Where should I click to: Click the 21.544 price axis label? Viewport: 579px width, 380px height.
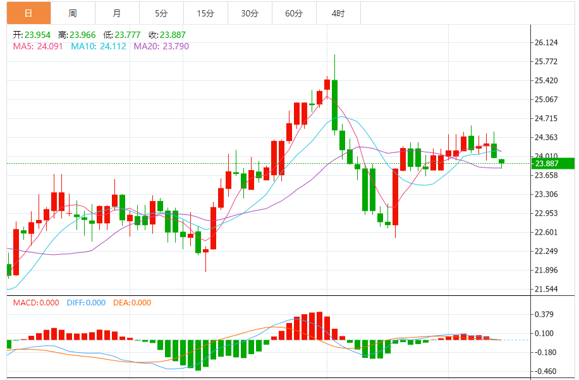coord(546,289)
